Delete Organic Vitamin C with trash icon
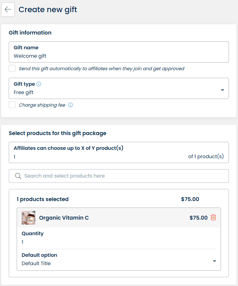 tap(213, 218)
